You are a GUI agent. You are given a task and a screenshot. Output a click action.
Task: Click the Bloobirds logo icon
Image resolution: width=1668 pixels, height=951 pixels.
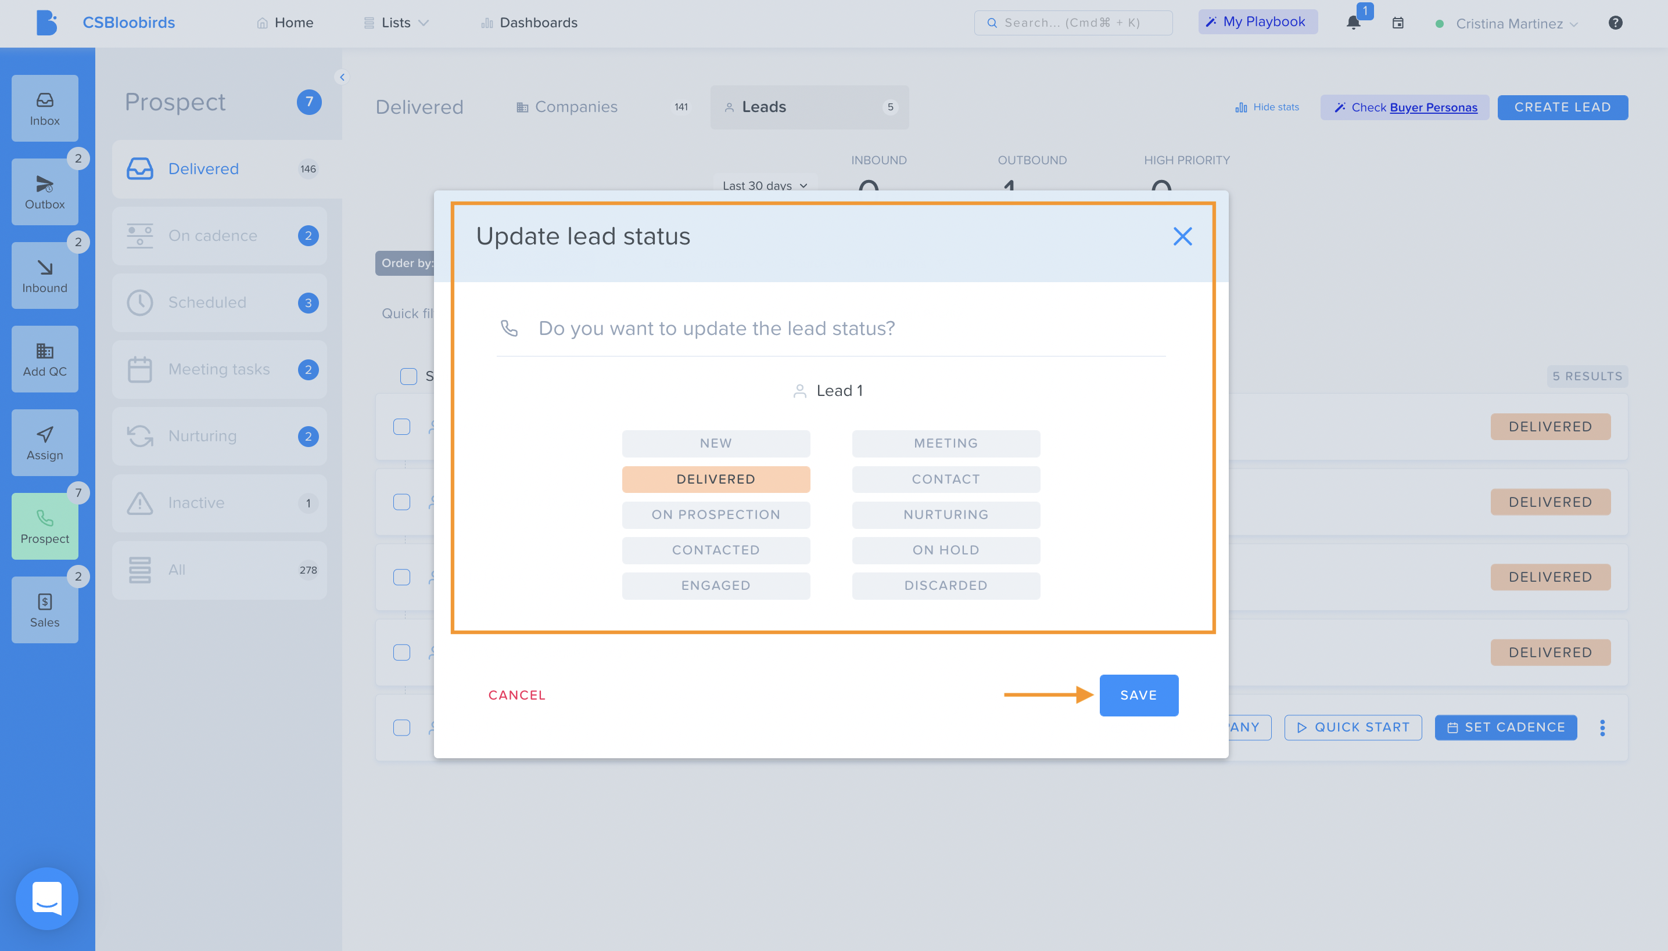click(46, 23)
